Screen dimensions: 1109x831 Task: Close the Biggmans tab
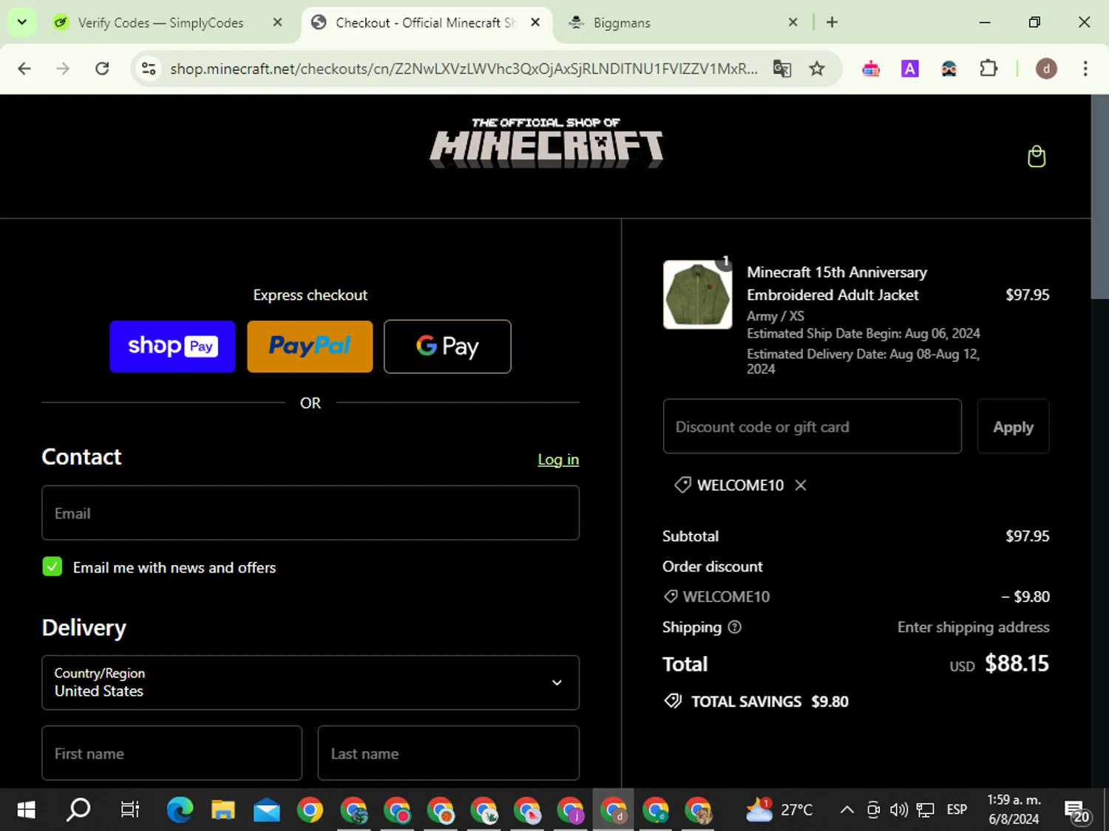793,22
